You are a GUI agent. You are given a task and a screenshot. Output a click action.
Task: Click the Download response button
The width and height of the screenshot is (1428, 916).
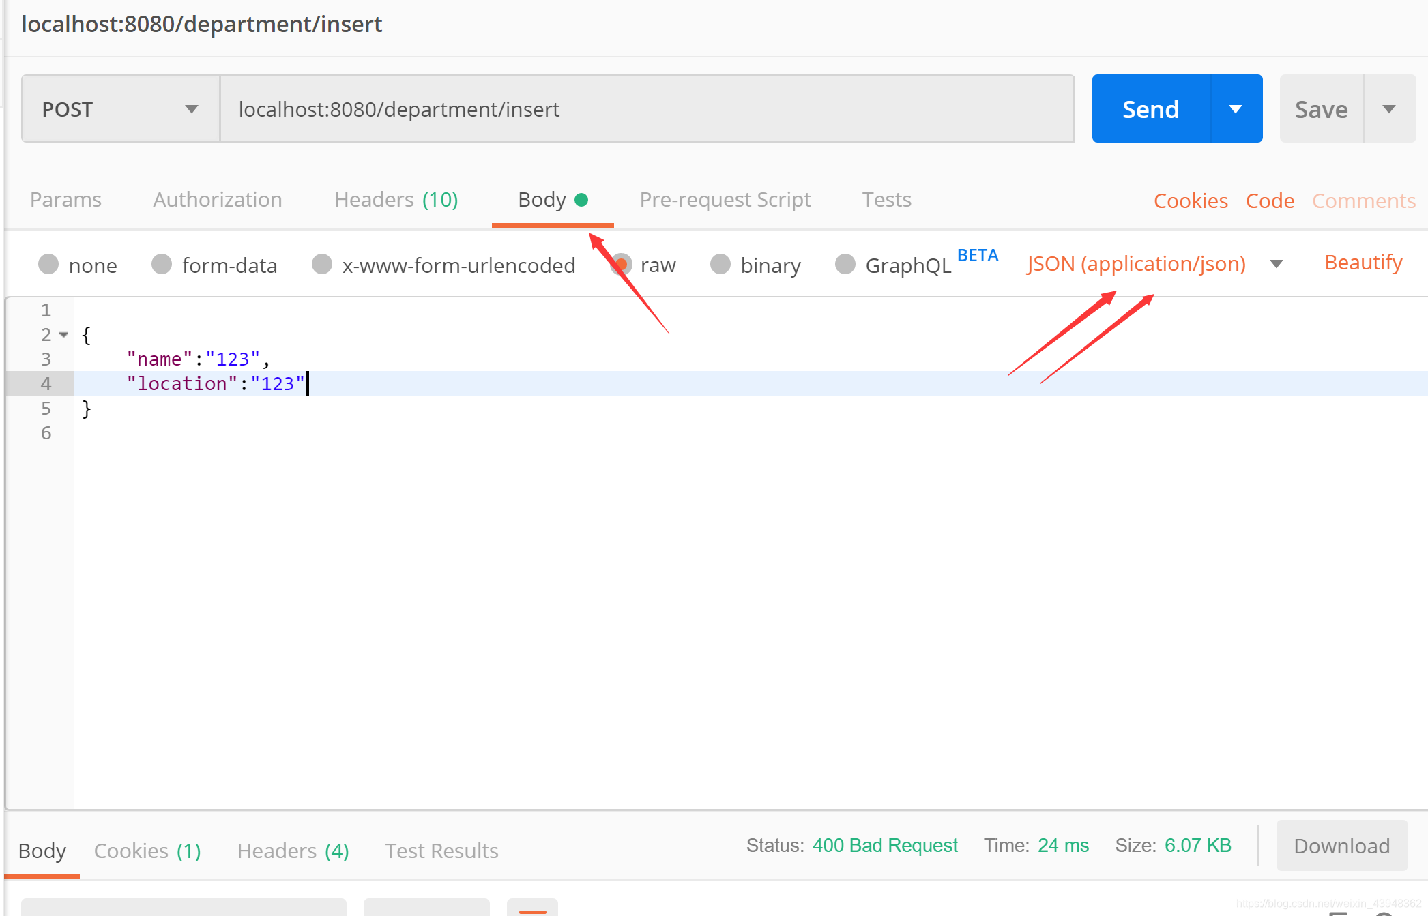pos(1341,846)
